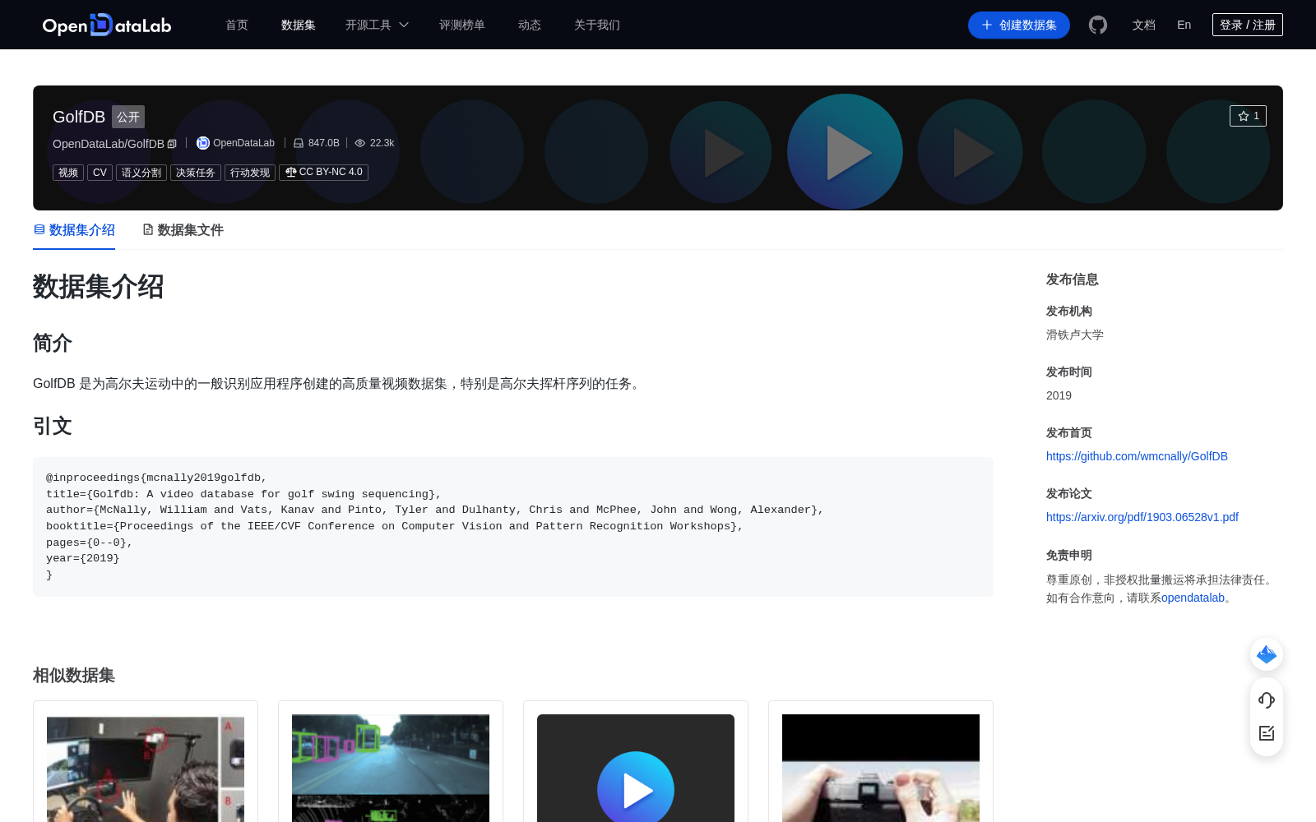Open the arxiv.org paper PDF link
Image resolution: width=1316 pixels, height=822 pixels.
(x=1142, y=517)
